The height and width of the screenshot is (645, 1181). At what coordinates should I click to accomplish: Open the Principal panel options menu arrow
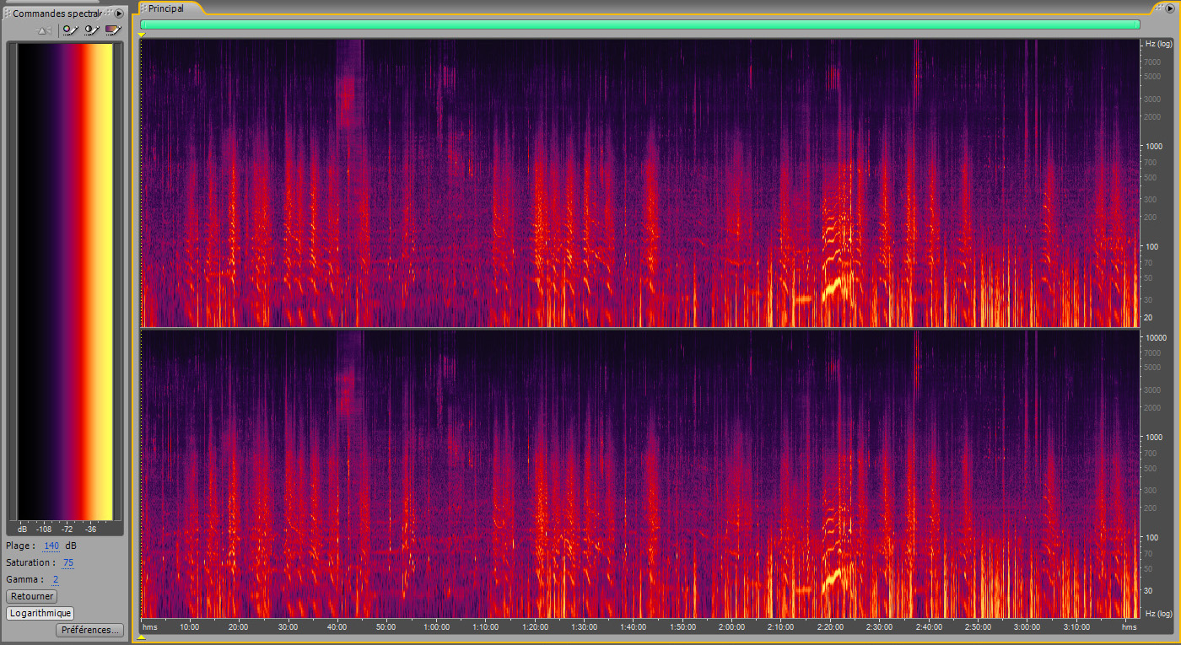[x=1170, y=8]
